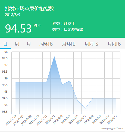Image resolution: width=125 pixels, height=132 pixels.
Task: Click the y-axis label 93.5
Action: (x=5, y=112)
